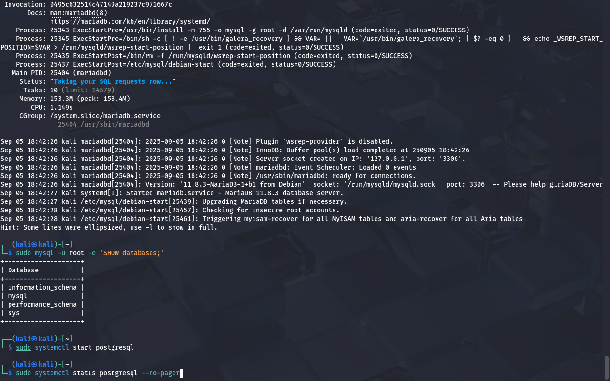
Task: Click the '--no-pager' option text
Action: click(x=161, y=373)
